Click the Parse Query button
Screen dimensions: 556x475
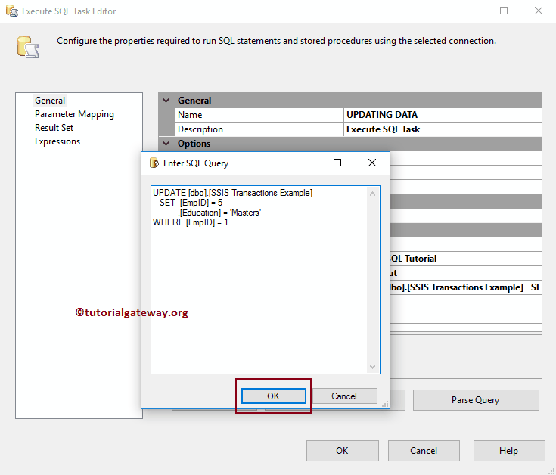click(x=476, y=400)
